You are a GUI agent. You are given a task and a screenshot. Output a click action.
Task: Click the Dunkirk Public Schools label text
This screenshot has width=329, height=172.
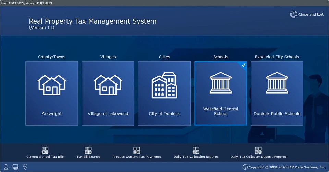[277, 114]
